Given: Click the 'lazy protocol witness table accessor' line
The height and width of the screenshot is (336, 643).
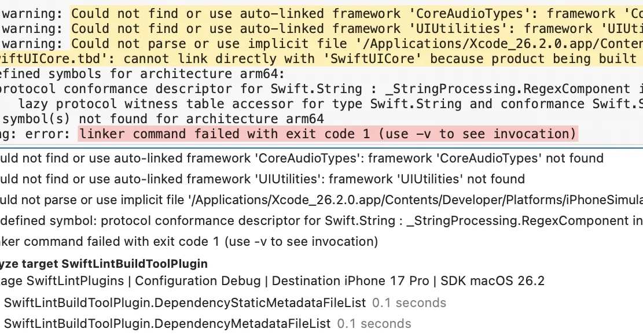Looking at the screenshot, I should pos(324,104).
